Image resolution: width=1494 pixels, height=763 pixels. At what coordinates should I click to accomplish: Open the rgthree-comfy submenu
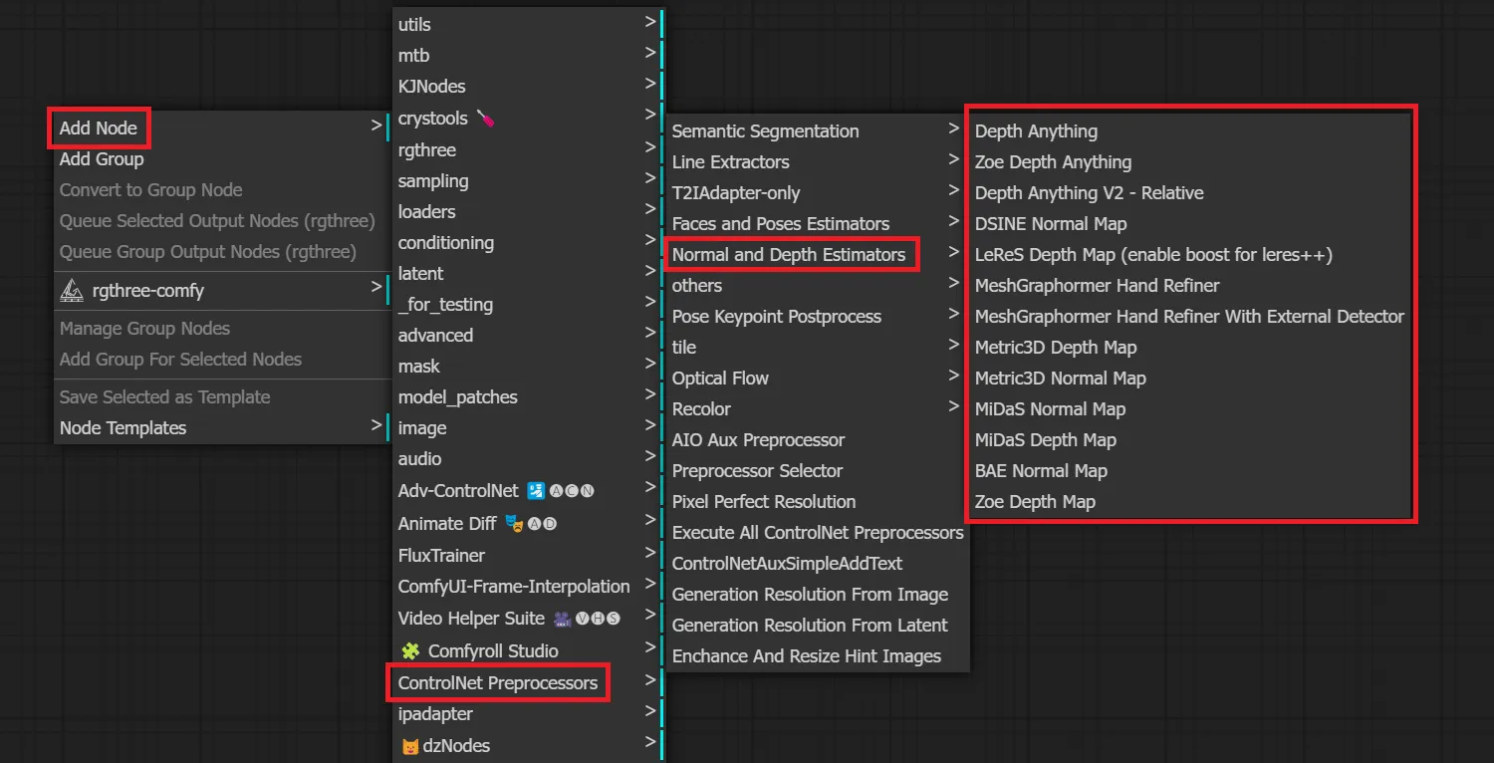coord(221,290)
